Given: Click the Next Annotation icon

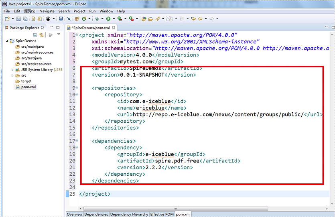Looking at the screenshot, I should (x=170, y=19).
